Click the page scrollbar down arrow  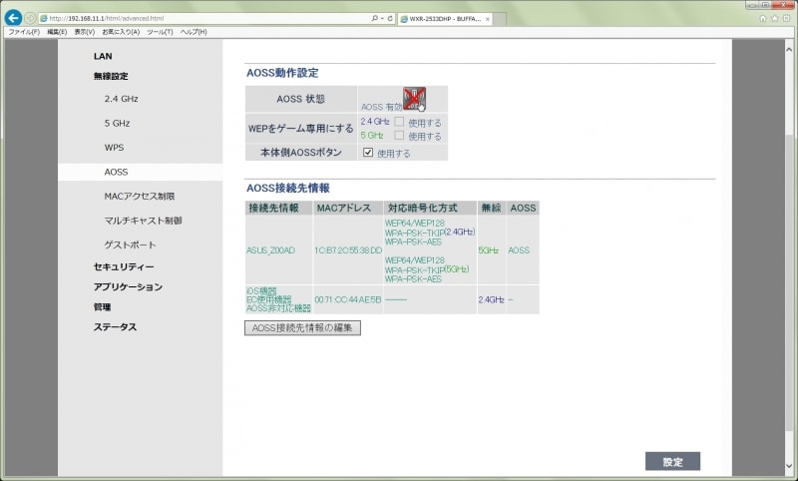789,466
